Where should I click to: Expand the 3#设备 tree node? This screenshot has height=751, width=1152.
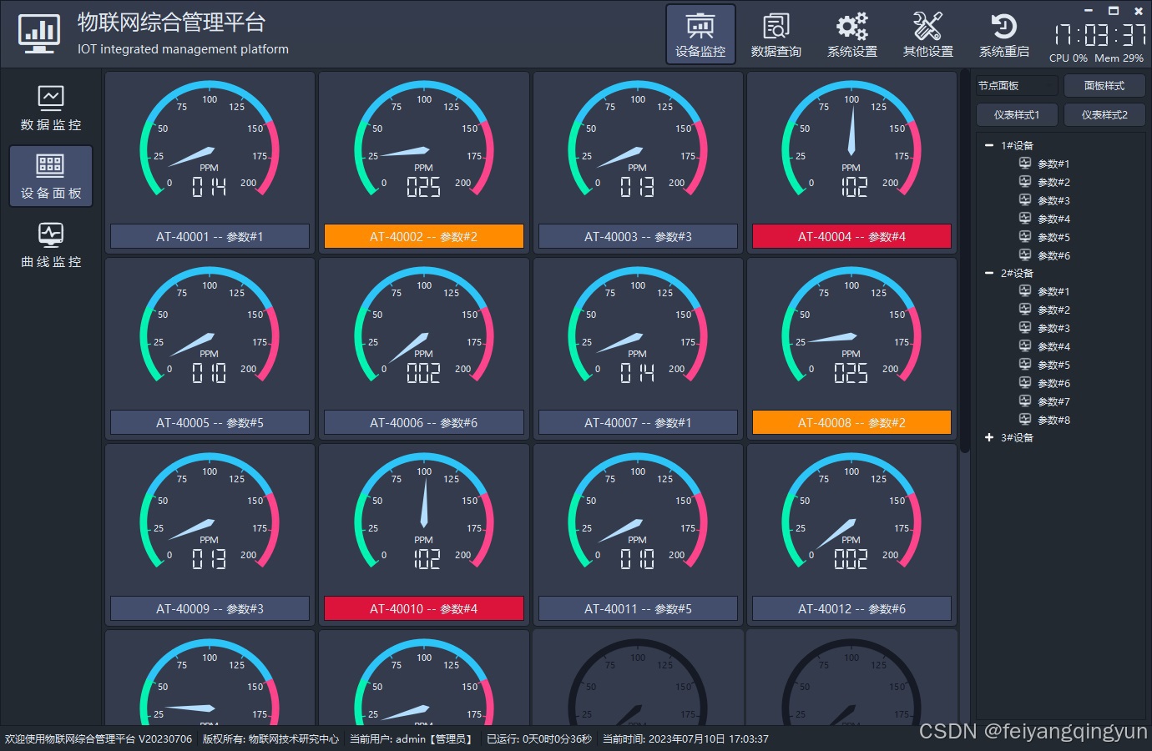[x=989, y=437]
